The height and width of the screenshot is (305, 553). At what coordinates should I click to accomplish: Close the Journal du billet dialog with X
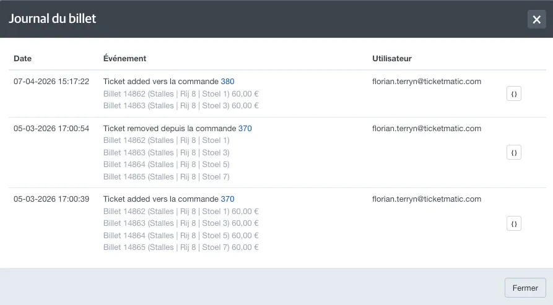click(x=536, y=19)
